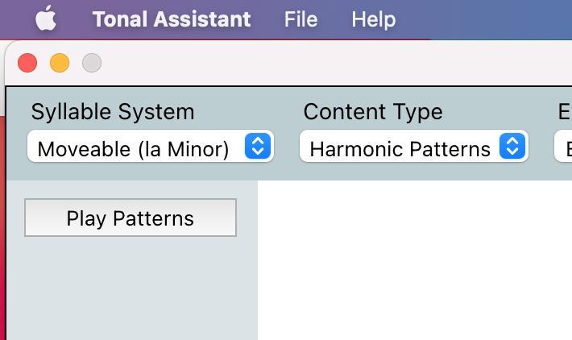
Task: Click the "Harmonic Patterns" selection text
Action: (x=400, y=148)
